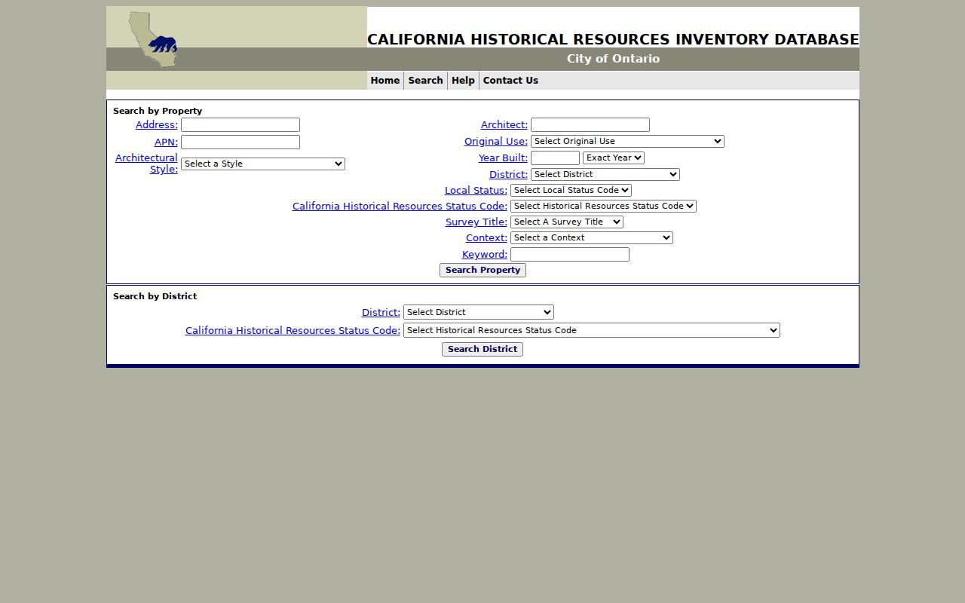Follow the APN help link
Viewport: 965px width, 603px height.
pyautogui.click(x=166, y=142)
